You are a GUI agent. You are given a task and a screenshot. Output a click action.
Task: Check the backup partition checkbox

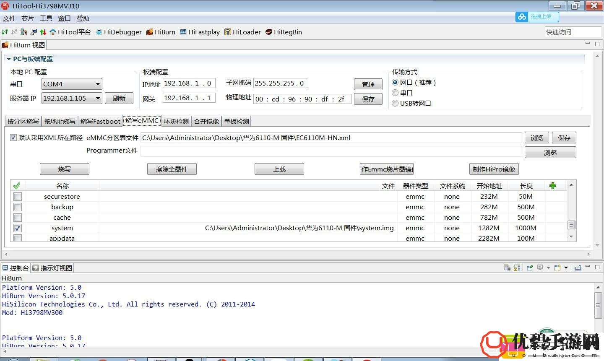click(18, 207)
